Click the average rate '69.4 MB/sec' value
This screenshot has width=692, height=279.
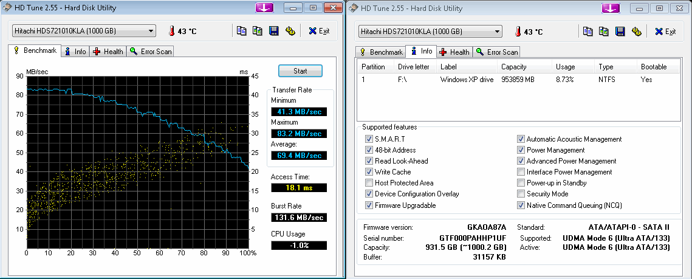(299, 156)
